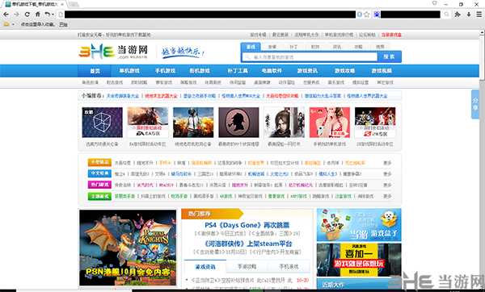The height and width of the screenshot is (292, 485).
Task: Click the site search input field
Action: click(x=310, y=56)
